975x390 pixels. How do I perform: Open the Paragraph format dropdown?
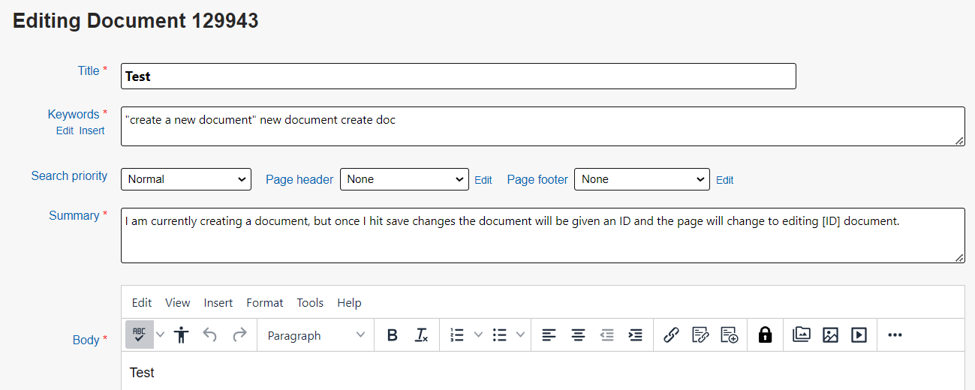[316, 335]
